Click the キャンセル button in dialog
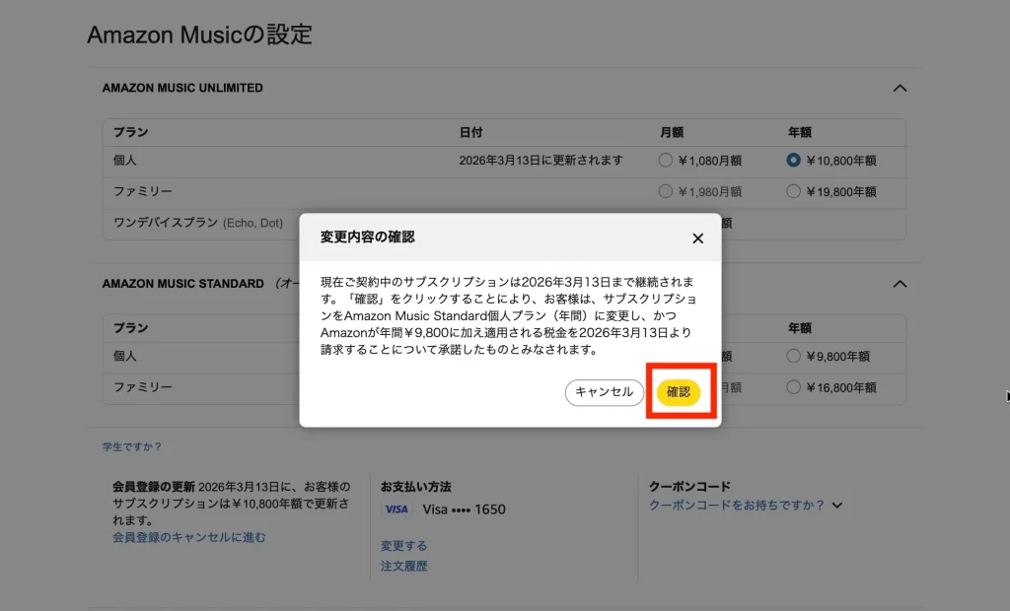 pos(604,392)
